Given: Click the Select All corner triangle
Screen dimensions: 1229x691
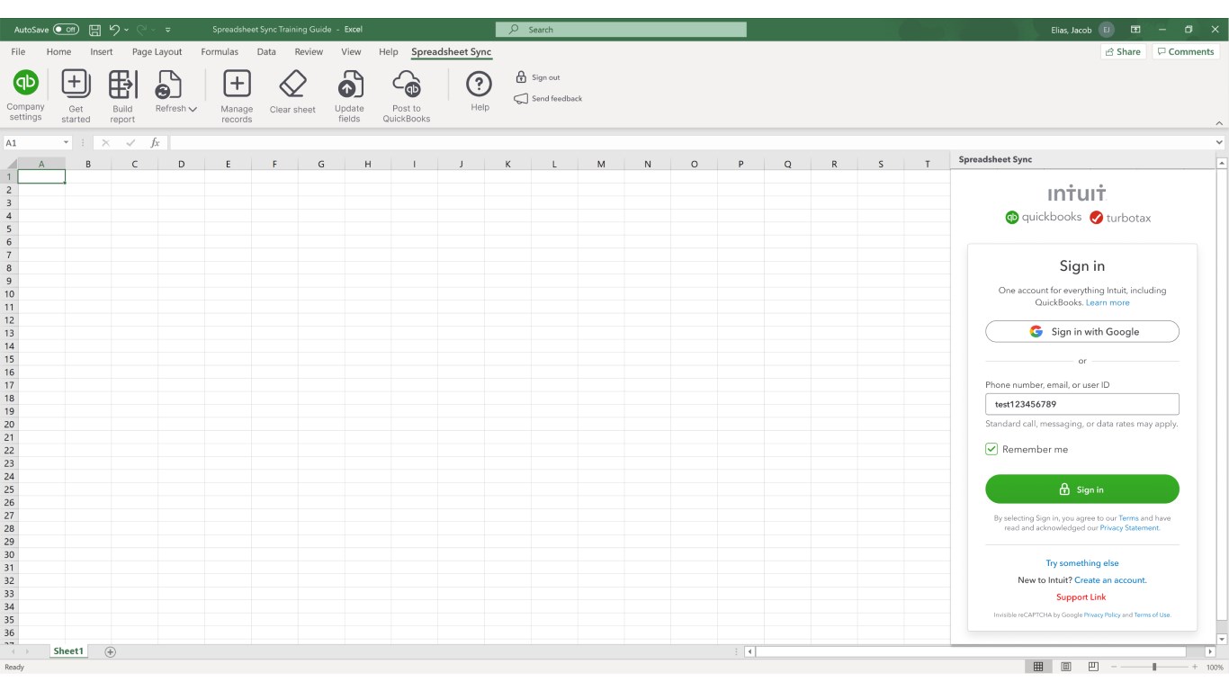Looking at the screenshot, I should (10, 164).
